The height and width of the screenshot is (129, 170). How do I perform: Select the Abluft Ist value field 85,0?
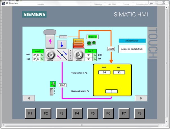36,59
